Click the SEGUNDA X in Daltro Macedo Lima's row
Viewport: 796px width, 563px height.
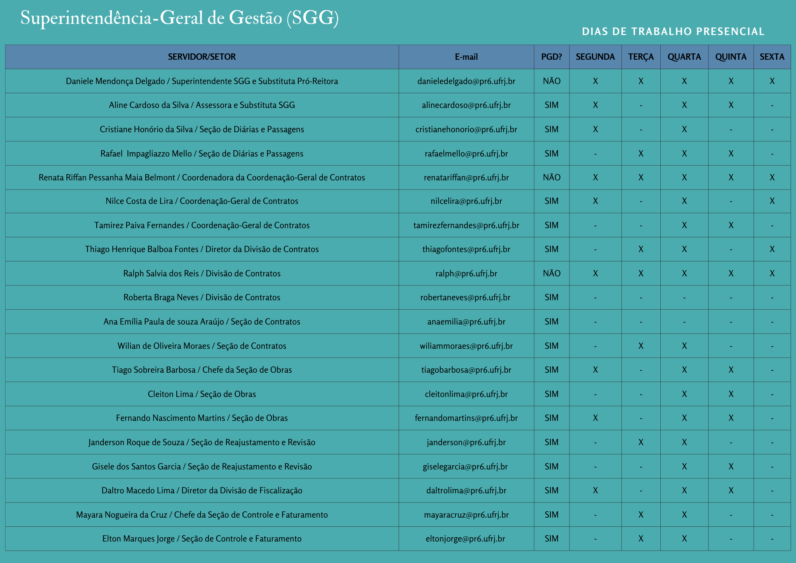595,491
